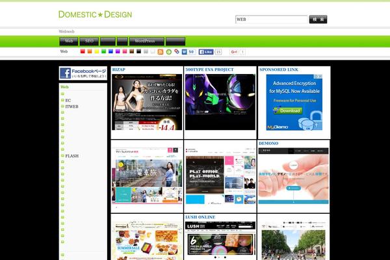Viewport: 390px width, 260px height.
Task: Open the SEO navigation tab
Action: pos(89,41)
